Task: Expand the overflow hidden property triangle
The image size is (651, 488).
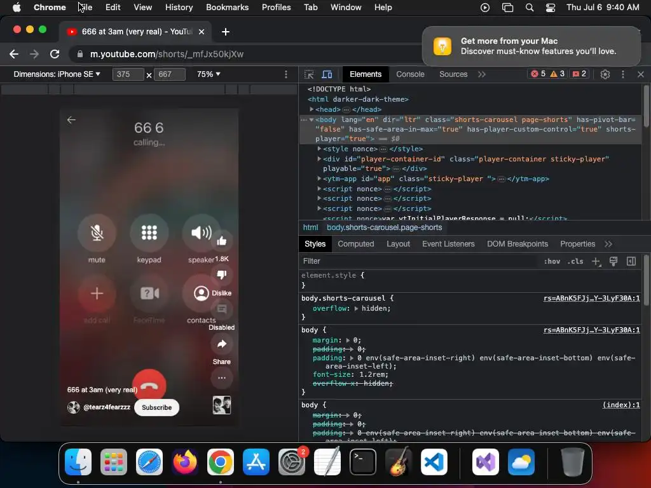Action: (356, 309)
